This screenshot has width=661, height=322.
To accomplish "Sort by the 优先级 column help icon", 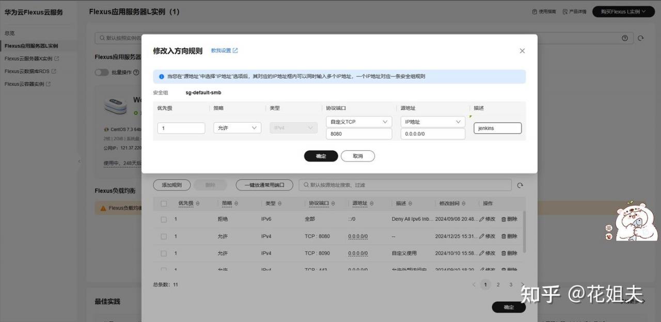I will click(x=198, y=204).
